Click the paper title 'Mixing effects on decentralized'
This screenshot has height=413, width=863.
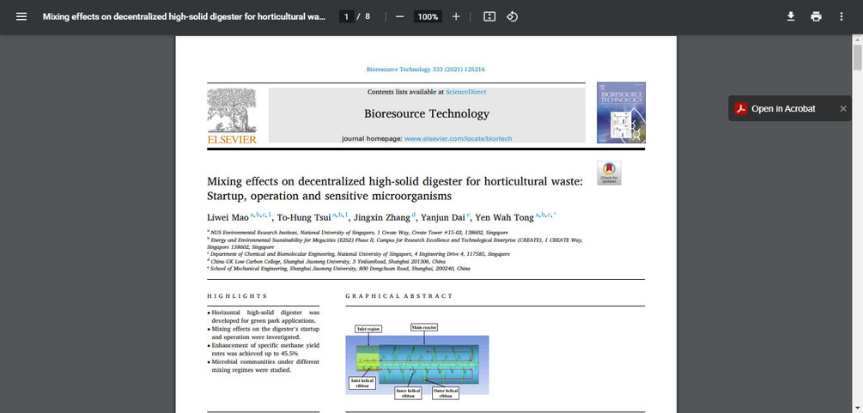pos(394,188)
